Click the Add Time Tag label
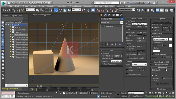The height and width of the screenshot is (99, 176). (x=105, y=96)
